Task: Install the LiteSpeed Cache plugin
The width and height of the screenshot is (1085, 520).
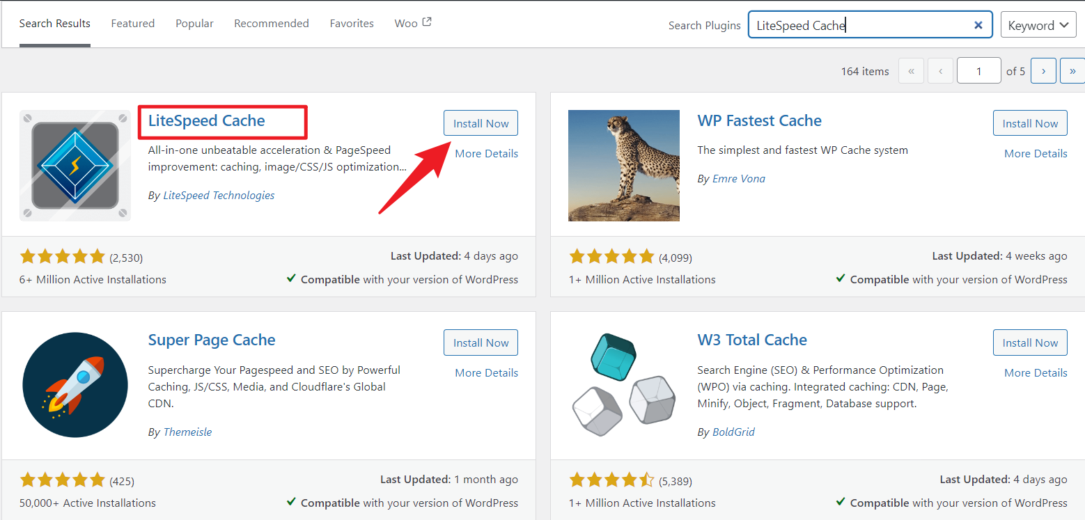Action: 481,123
